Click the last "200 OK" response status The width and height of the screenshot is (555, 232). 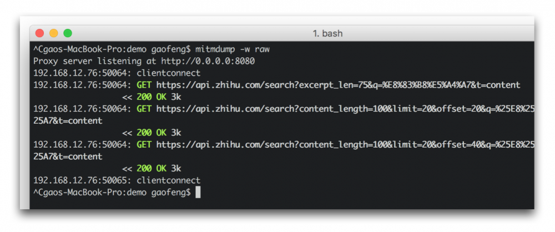click(x=152, y=169)
